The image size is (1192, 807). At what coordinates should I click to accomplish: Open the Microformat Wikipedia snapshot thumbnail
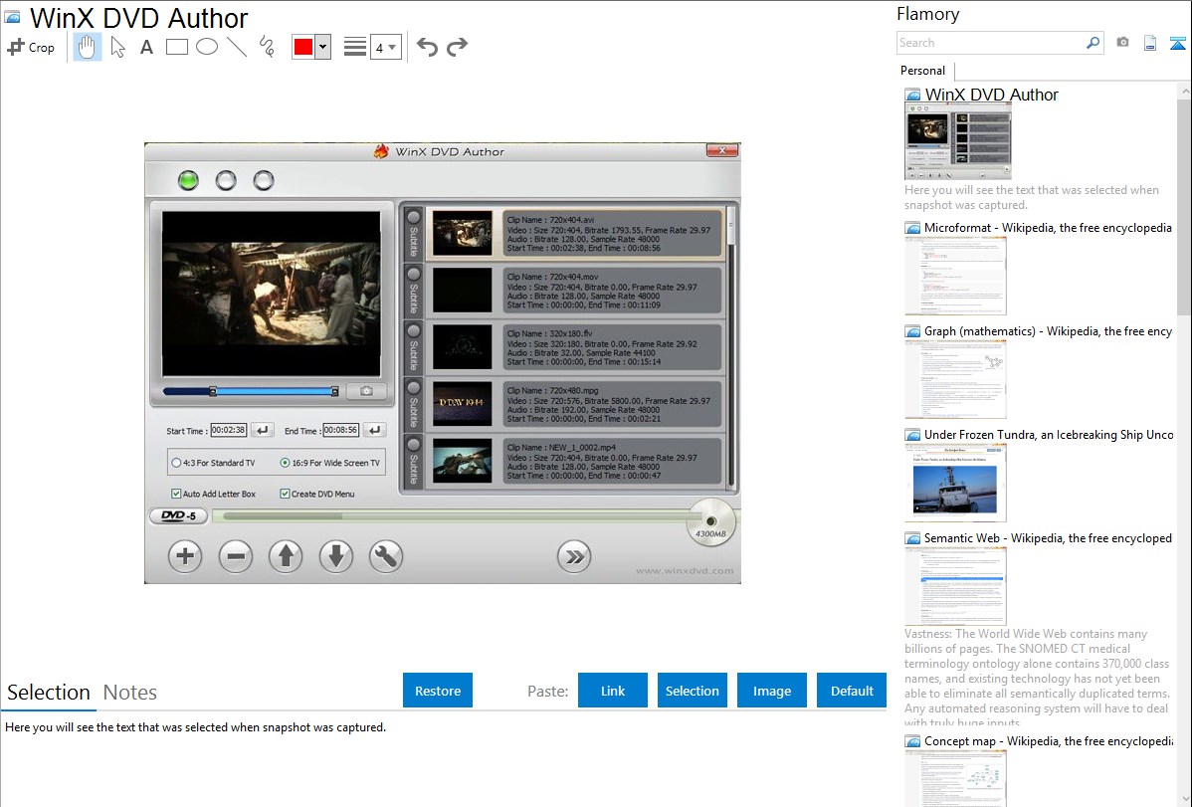[x=955, y=276]
